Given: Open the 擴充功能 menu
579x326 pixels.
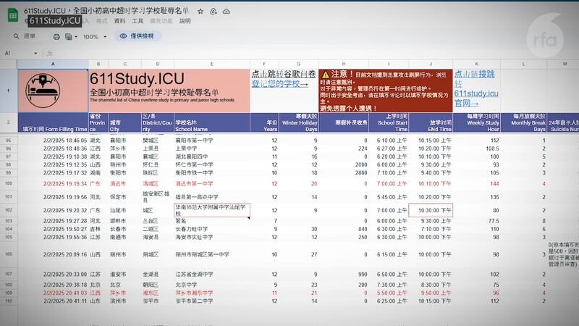Looking at the screenshot, I should pos(161,21).
